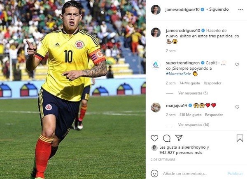
Task: View the 942.927 personas más likes list
Action: click(181, 153)
